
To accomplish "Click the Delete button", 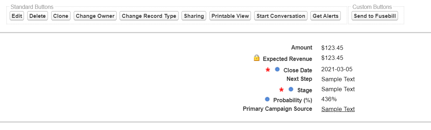I will pyautogui.click(x=38, y=16).
